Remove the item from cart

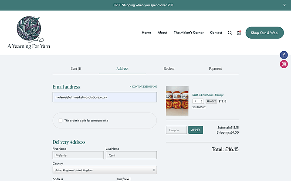[x=211, y=101]
